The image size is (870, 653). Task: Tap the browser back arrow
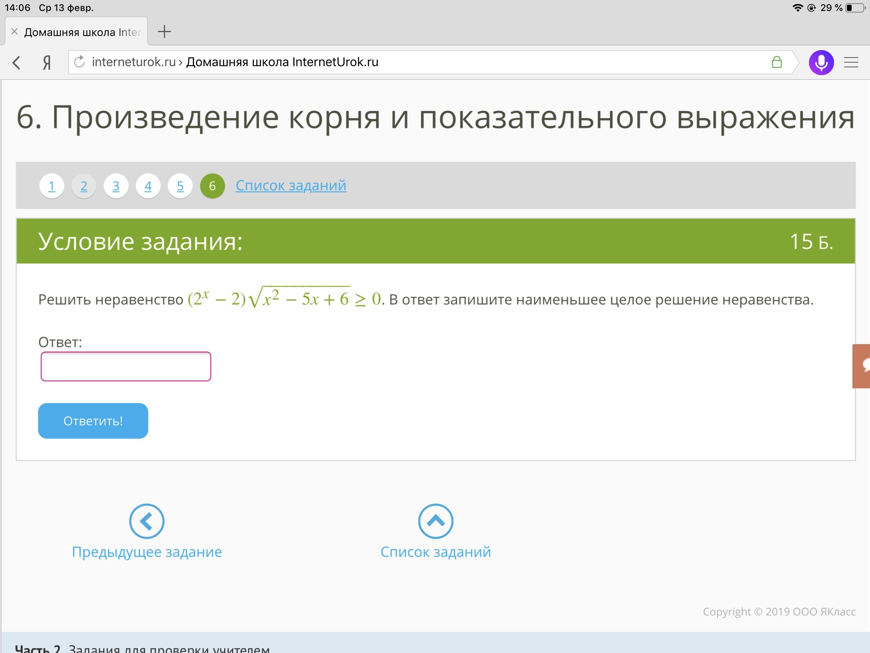point(16,63)
